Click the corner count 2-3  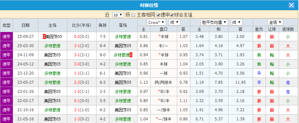pos(103,92)
